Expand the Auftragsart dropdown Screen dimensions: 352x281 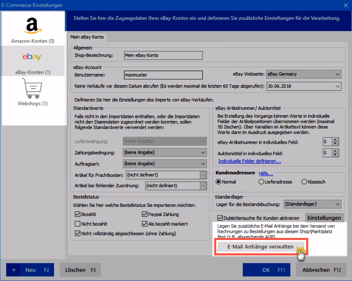165,164
